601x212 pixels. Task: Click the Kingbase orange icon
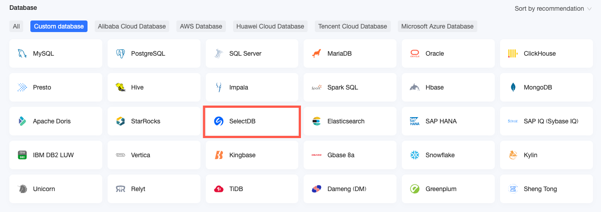tap(218, 155)
